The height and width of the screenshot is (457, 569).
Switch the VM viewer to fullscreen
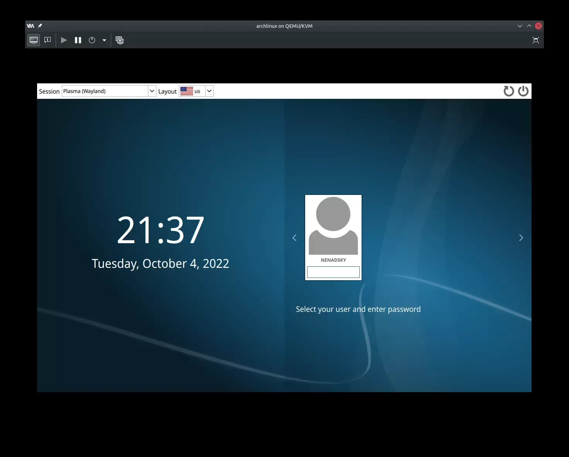click(x=535, y=40)
